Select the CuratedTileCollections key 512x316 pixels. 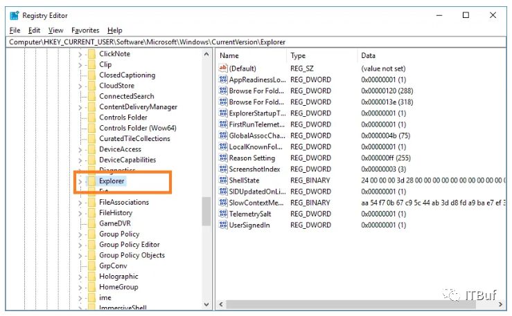[x=134, y=138]
